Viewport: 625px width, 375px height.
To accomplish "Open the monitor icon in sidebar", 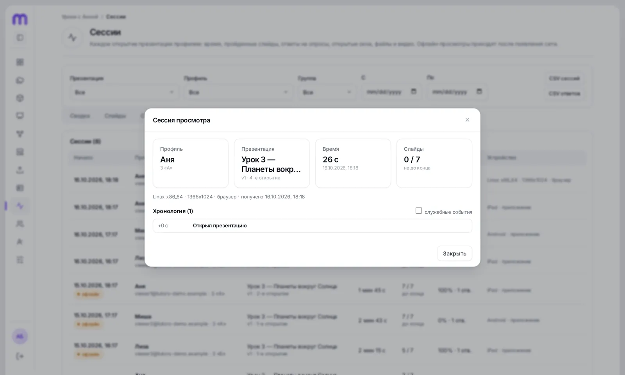I will click(x=20, y=116).
